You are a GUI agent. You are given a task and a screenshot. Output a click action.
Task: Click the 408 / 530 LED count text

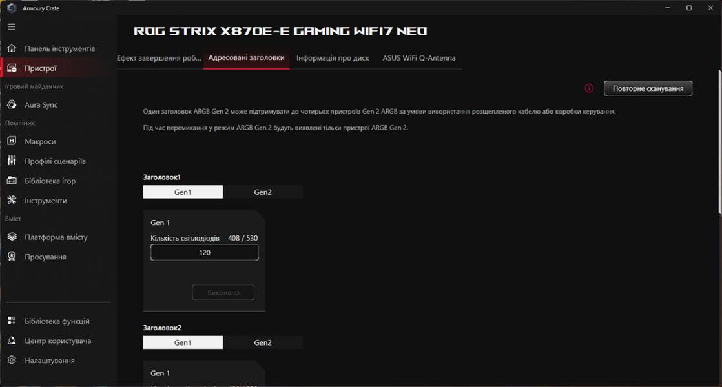[x=243, y=238]
